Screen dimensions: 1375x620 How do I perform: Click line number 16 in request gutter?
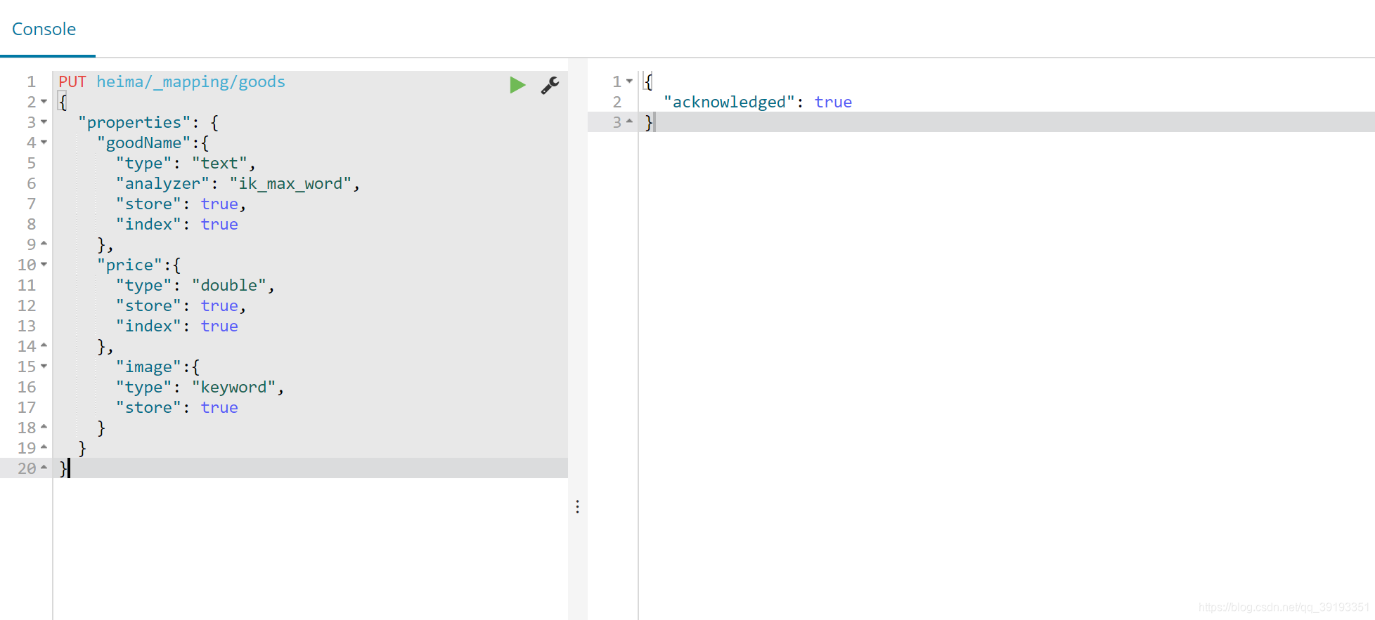point(27,387)
